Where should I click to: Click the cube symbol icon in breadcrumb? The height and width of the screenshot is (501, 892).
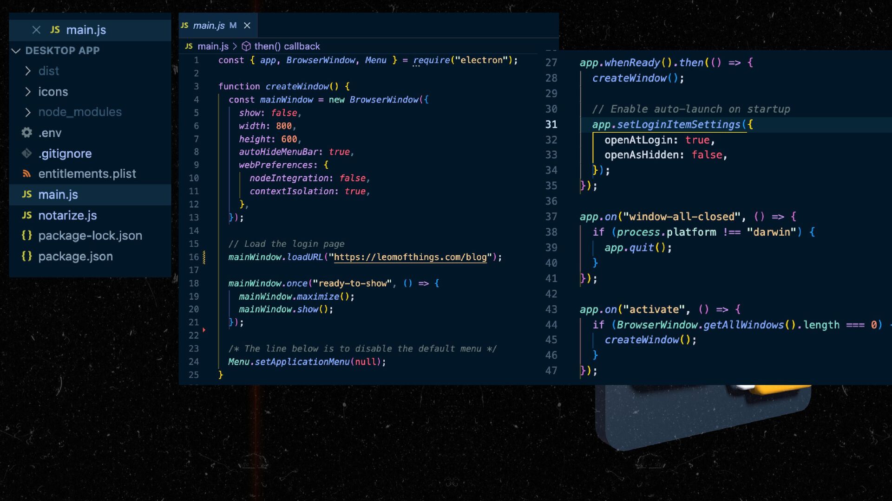[x=246, y=46]
